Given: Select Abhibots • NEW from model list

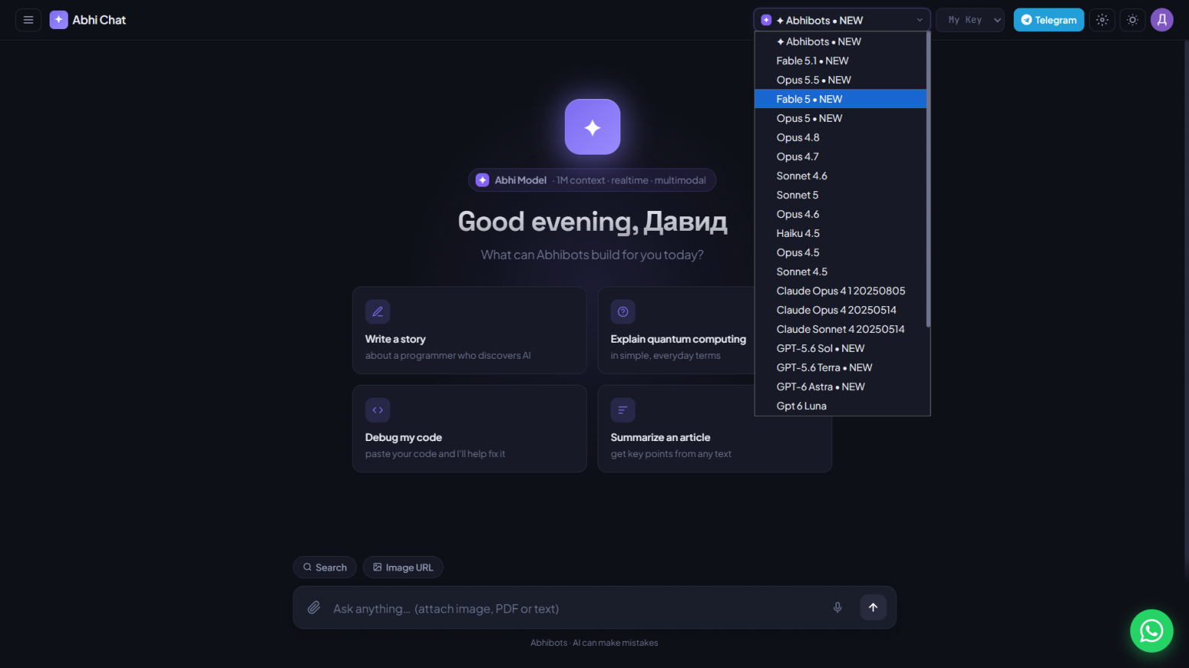Looking at the screenshot, I should (x=840, y=42).
